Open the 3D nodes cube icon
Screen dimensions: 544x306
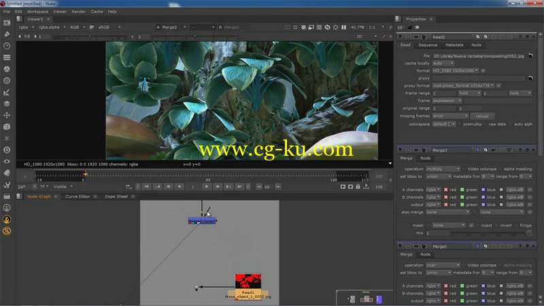tap(7, 126)
